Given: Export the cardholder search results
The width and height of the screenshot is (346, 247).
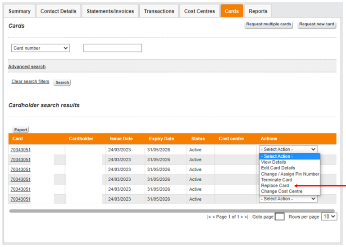Looking at the screenshot, I should pyautogui.click(x=21, y=130).
